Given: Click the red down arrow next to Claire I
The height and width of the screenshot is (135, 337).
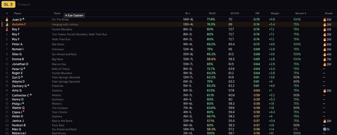Looking at the screenshot, I should pyautogui.click(x=23, y=111).
